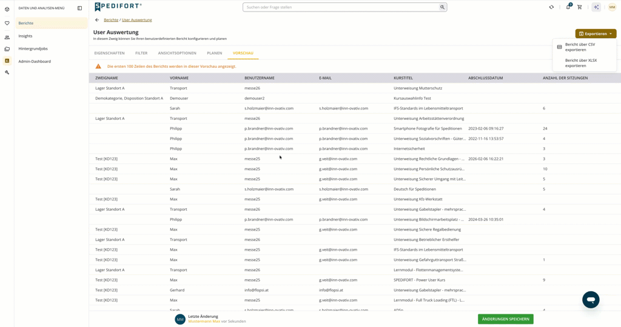Click the AI sparkle assistant icon

[x=596, y=7]
